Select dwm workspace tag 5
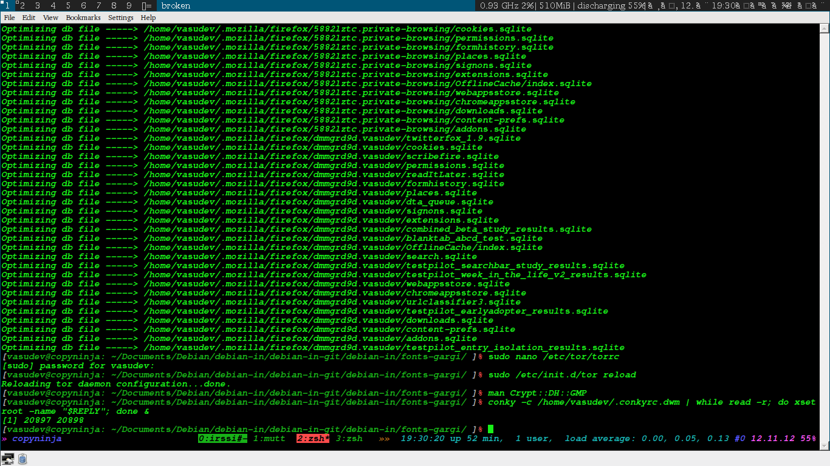The image size is (830, 466). click(x=69, y=5)
